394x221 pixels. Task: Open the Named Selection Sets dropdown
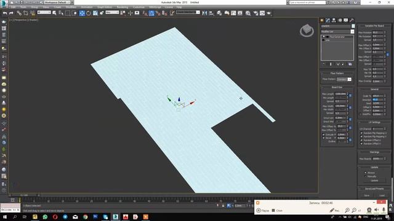[x=188, y=12]
